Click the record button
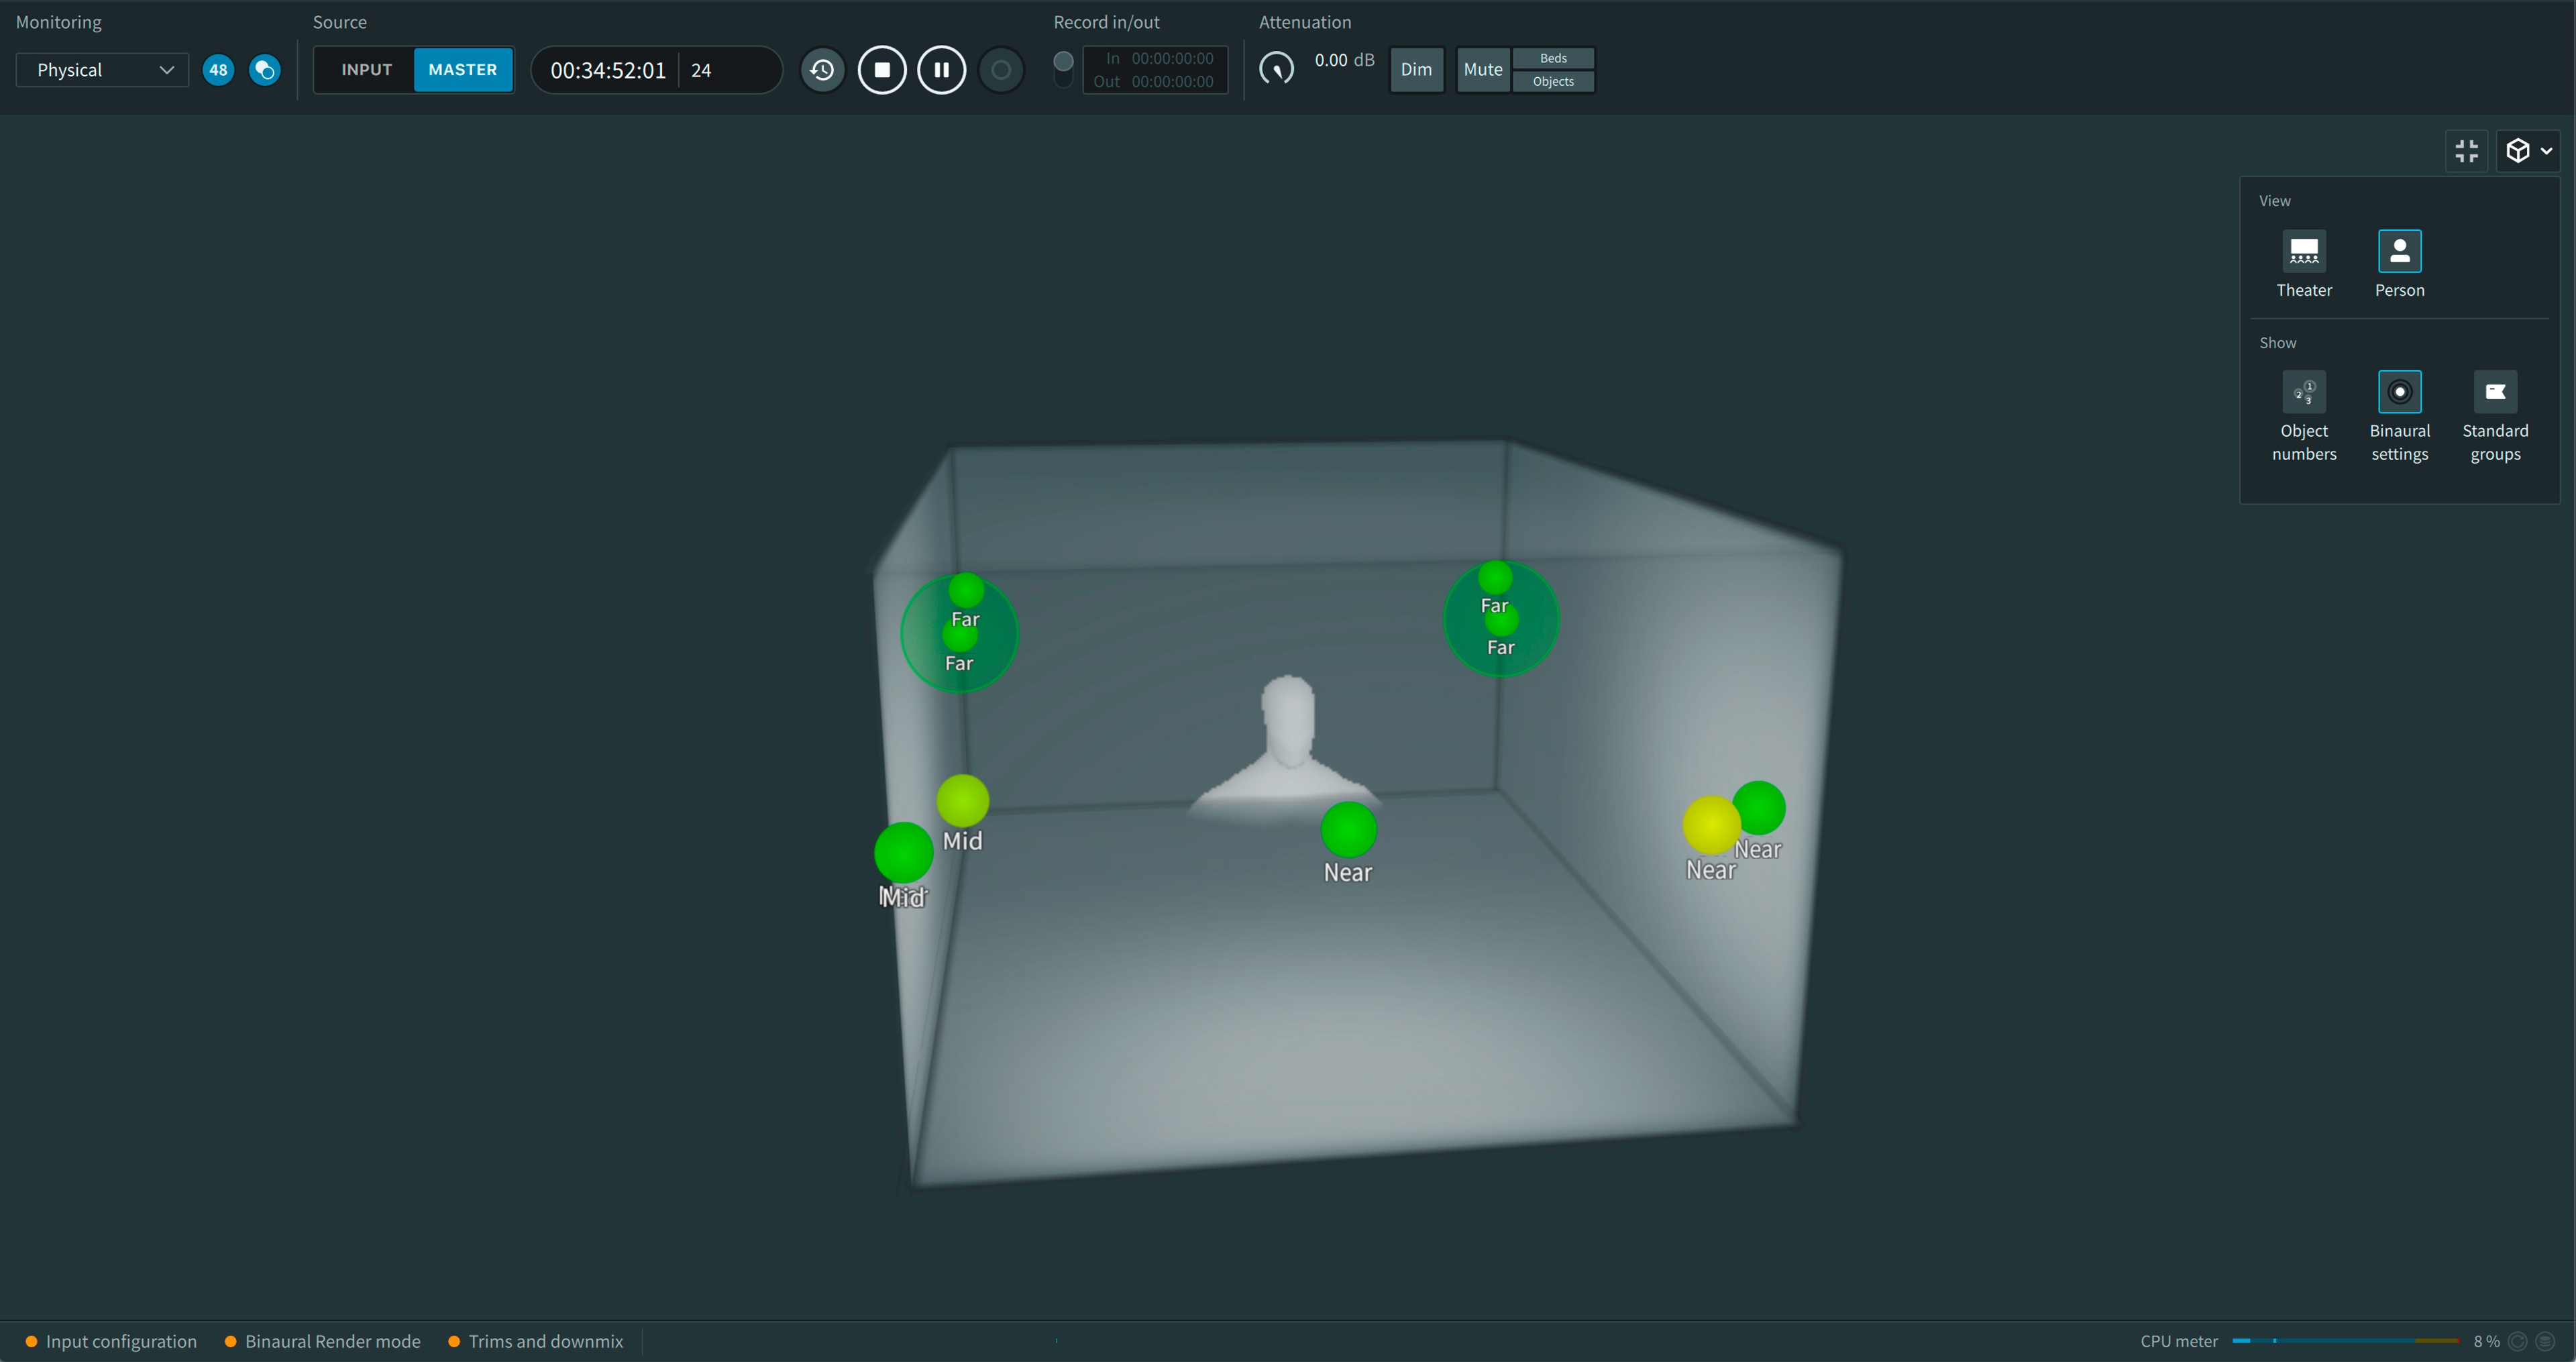The height and width of the screenshot is (1362, 2576). [1001, 70]
